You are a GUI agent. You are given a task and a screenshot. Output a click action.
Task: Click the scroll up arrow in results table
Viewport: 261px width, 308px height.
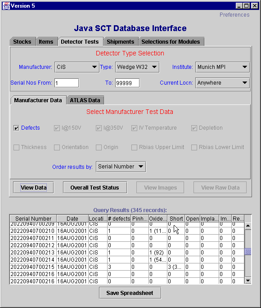248,226
